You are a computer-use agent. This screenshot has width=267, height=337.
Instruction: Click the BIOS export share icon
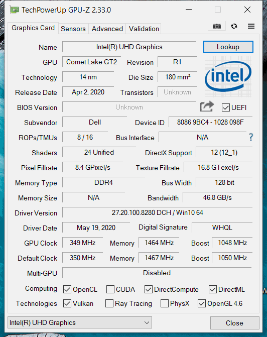tap(207, 106)
